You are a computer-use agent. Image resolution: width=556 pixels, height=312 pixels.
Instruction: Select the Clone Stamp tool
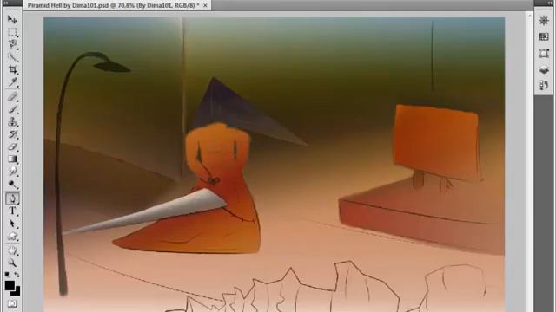pyautogui.click(x=12, y=121)
